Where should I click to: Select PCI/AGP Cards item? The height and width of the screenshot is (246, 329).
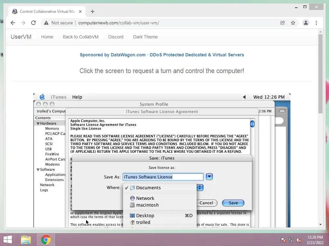pyautogui.click(x=55, y=134)
